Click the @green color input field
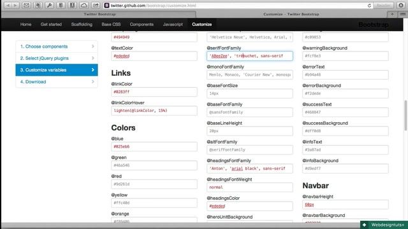Image resolution: width=408 pixels, height=229 pixels. 154,165
